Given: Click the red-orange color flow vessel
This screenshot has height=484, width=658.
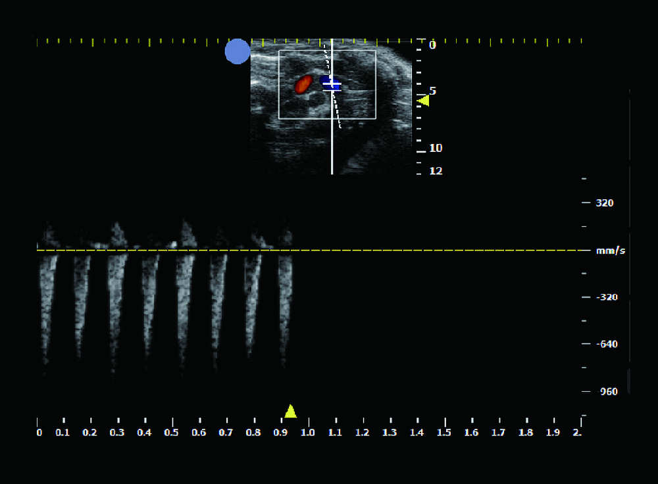Looking at the screenshot, I should pyautogui.click(x=303, y=84).
